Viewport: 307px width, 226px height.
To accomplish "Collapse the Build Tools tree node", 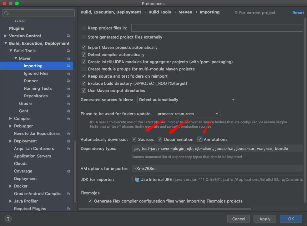I will point(10,51).
